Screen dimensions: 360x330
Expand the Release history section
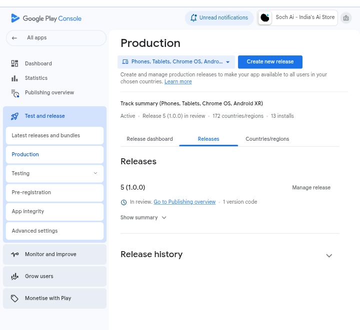tap(328, 255)
